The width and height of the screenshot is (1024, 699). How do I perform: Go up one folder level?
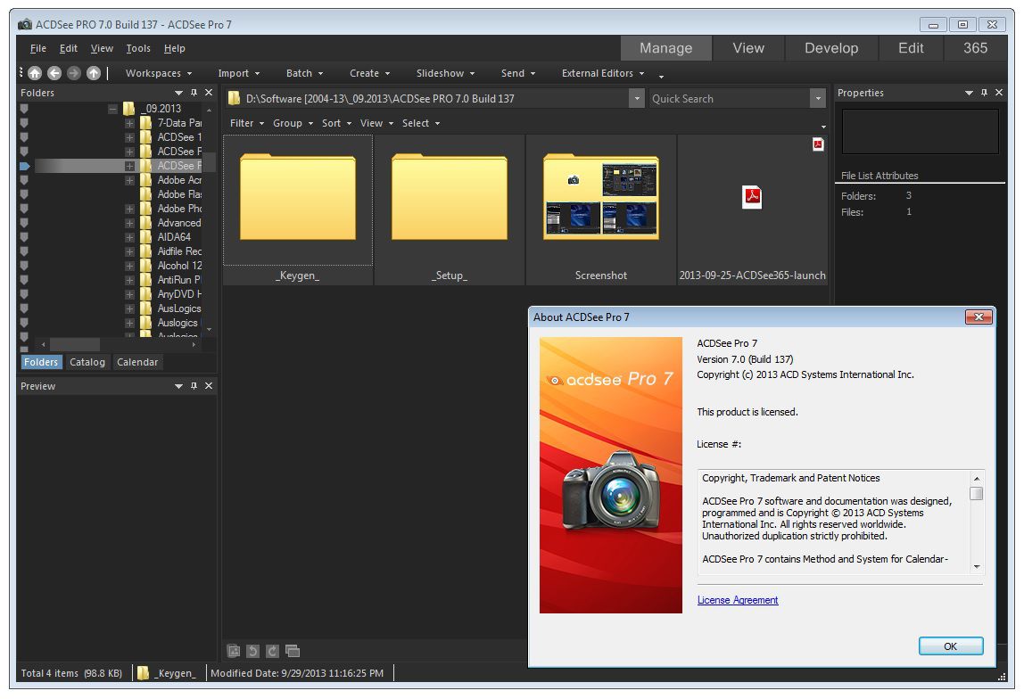94,73
